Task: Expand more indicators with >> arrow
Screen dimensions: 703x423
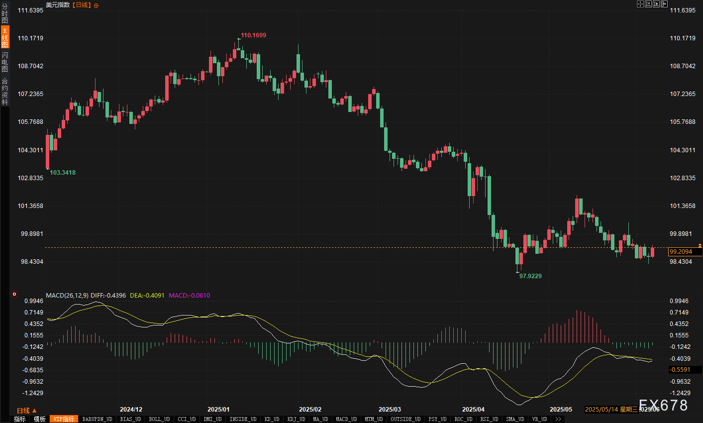Action: pos(558,419)
